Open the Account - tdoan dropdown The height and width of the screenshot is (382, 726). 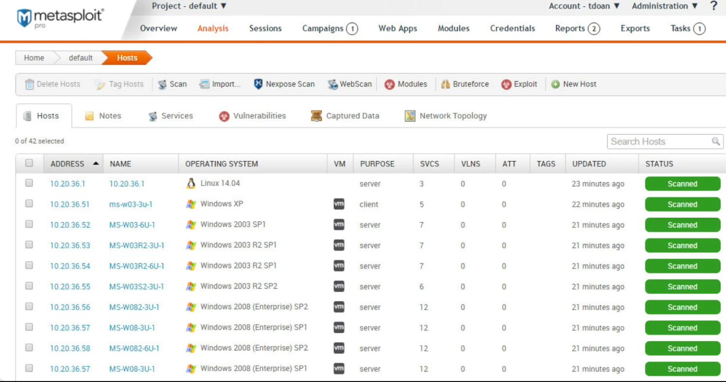point(585,6)
